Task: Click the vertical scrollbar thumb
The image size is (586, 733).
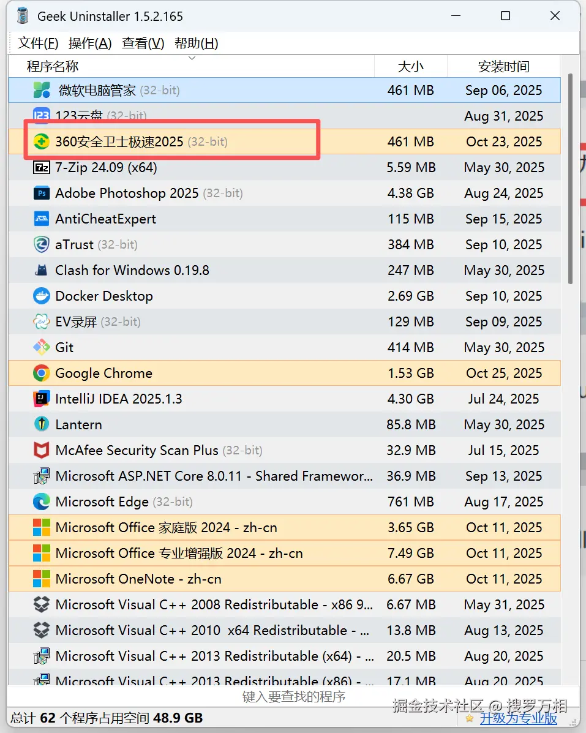Action: point(571,178)
